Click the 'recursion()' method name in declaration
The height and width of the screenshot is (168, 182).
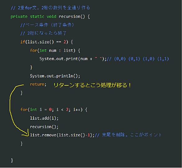click(72, 17)
